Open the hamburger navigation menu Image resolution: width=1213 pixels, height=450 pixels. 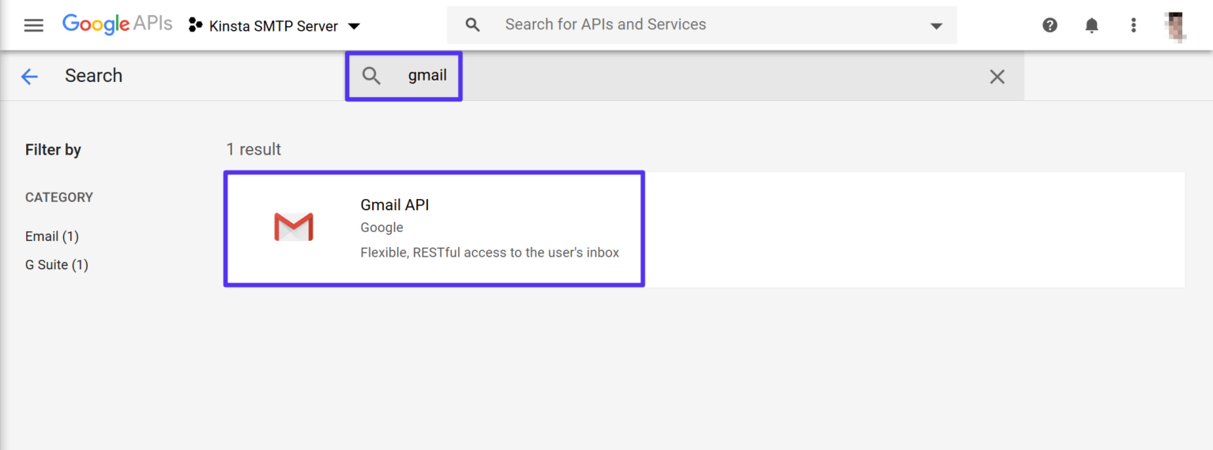click(x=33, y=25)
